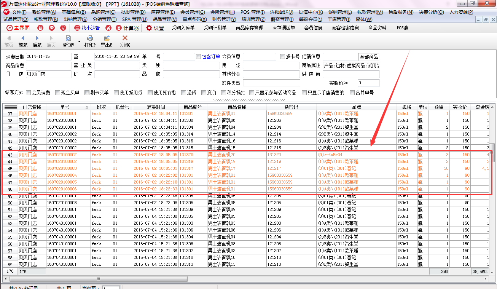Viewport: 497px width, 289px height.
Task: Click the 采购计划单 shortcut button
Action: [x=215, y=28]
